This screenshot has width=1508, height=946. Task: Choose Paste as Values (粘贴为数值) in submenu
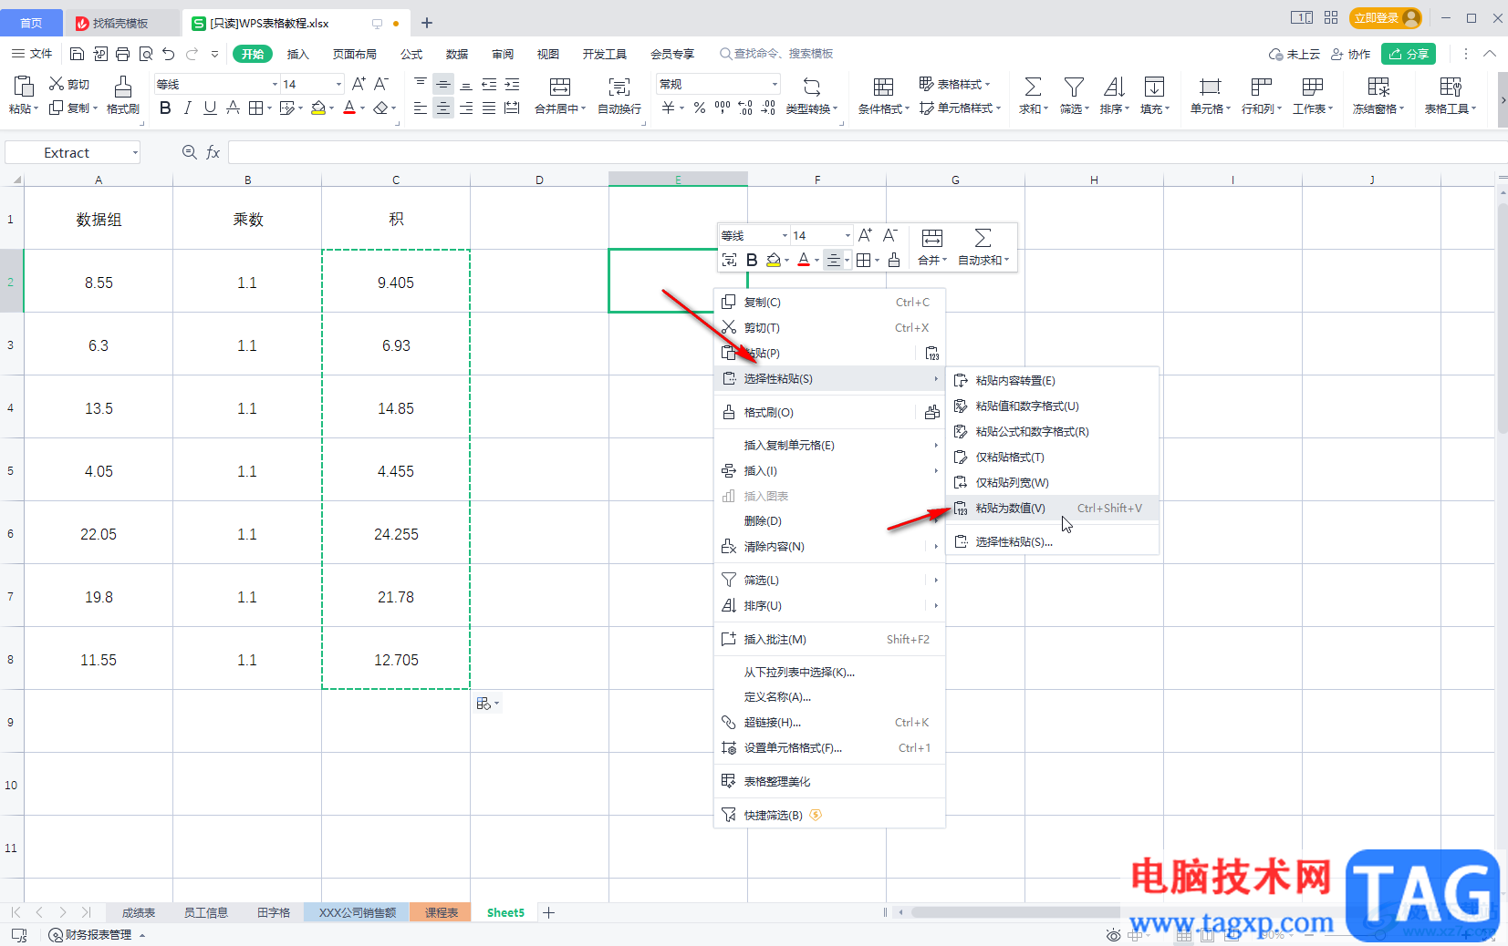(1053, 508)
